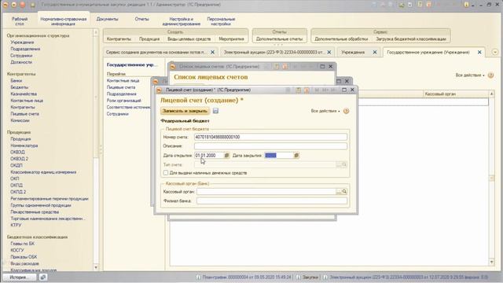Click the save diskette icon in Лицевой счет dialog

point(215,111)
